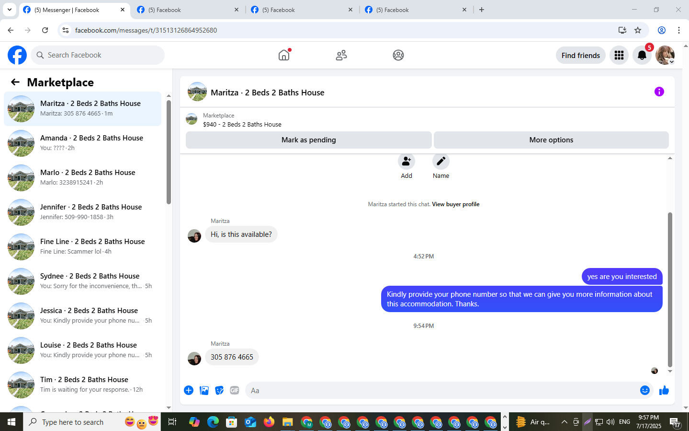
Task: Open the Facebook logo home link
Action: [x=17, y=55]
